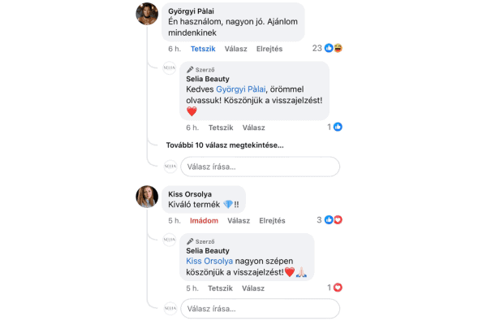
Task: Toggle Imádom reaction on Kiss Orsolya's comment
Action: coord(204,220)
